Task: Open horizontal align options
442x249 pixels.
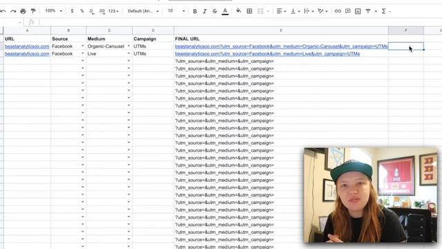Action: coord(281,11)
